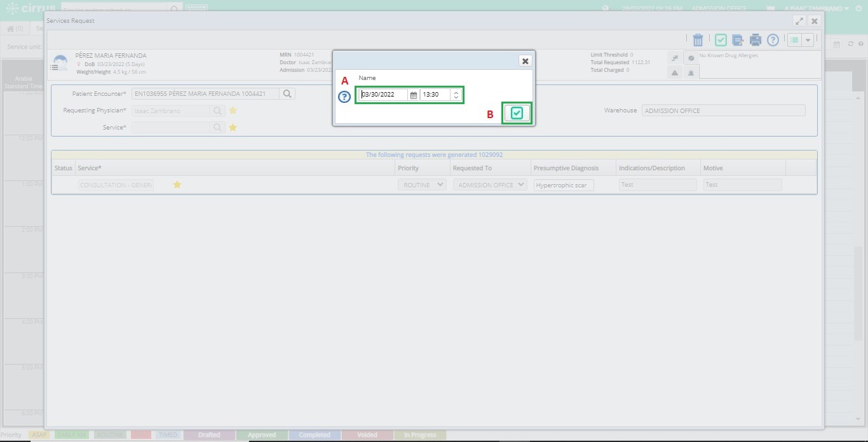The width and height of the screenshot is (868, 442).
Task: Close the date popup with the X
Action: (525, 61)
